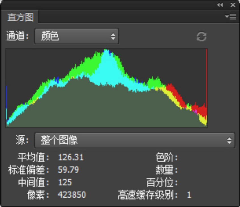
Task: Select the 平均值 value 126.31
Action: point(71,157)
